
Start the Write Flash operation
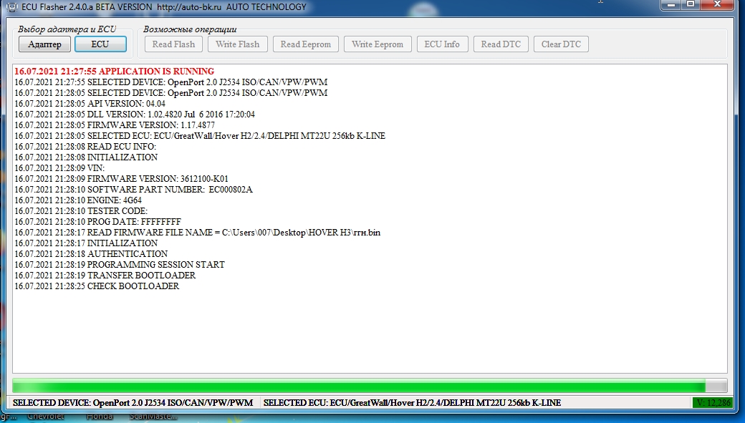tap(237, 44)
